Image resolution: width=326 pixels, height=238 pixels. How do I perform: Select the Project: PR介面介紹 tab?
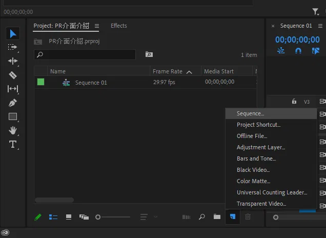tap(62, 26)
